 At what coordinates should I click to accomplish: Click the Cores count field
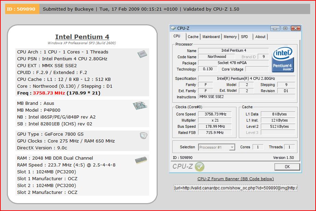[x=258, y=147]
